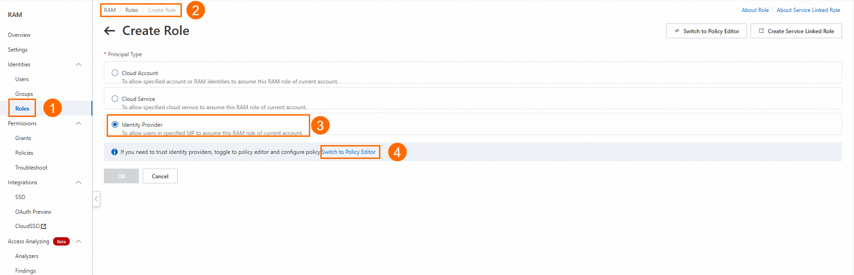The image size is (854, 275).
Task: Open OAuth Preview in sidebar
Action: (33, 212)
